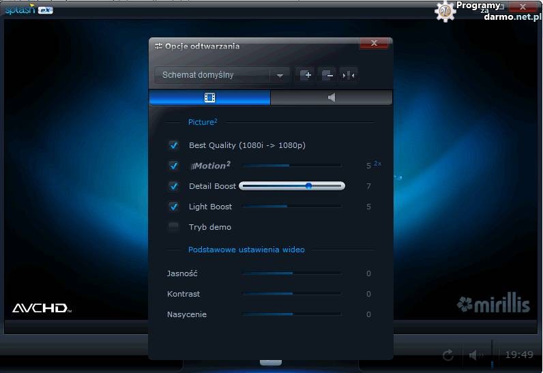Viewport: 543px width, 373px height.
Task: Mute sound using the speaker icon
Action: pos(475,355)
